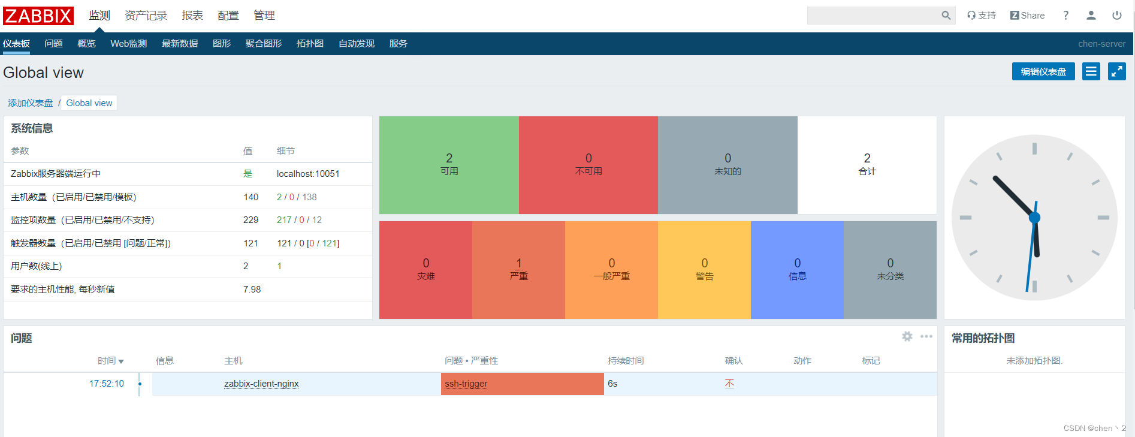Open the 报表 top menu
Viewport: 1135px width, 437px height.
[192, 16]
